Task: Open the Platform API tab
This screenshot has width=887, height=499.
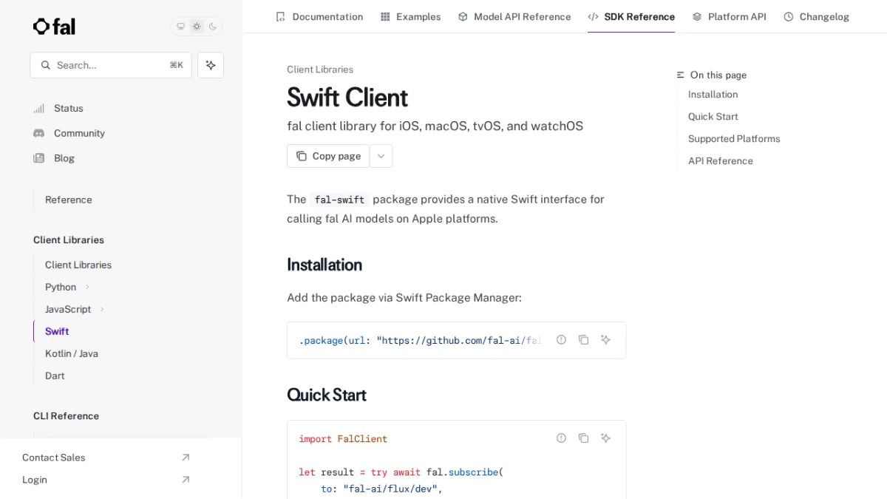Action: (729, 16)
